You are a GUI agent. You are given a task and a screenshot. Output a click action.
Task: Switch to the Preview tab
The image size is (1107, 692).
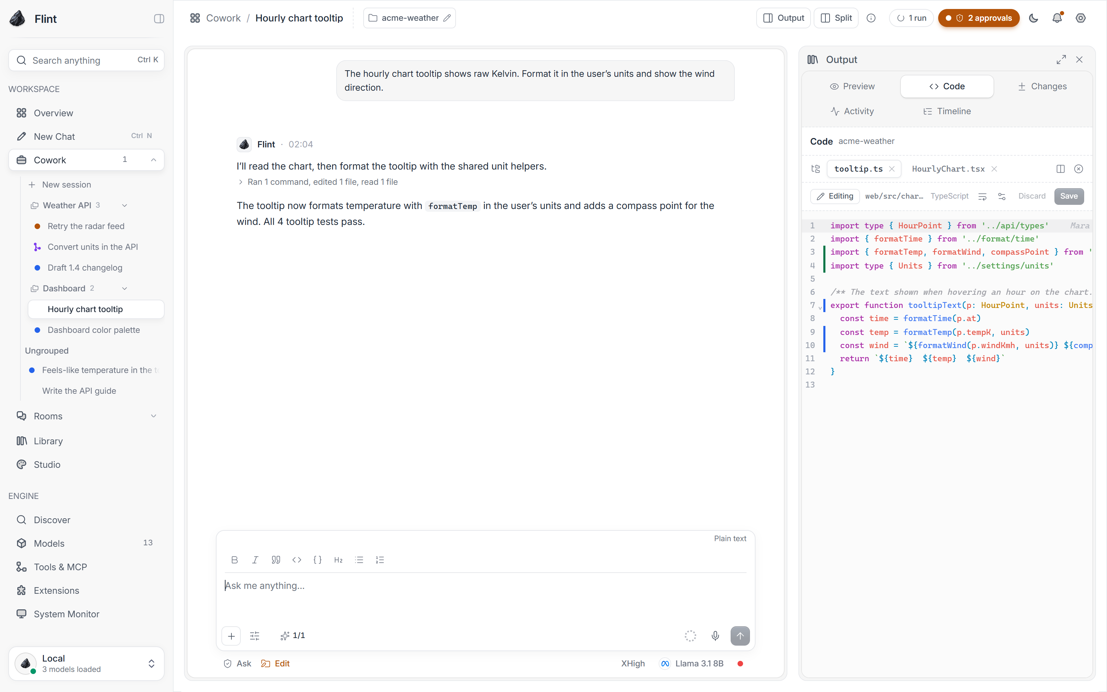pyautogui.click(x=852, y=86)
